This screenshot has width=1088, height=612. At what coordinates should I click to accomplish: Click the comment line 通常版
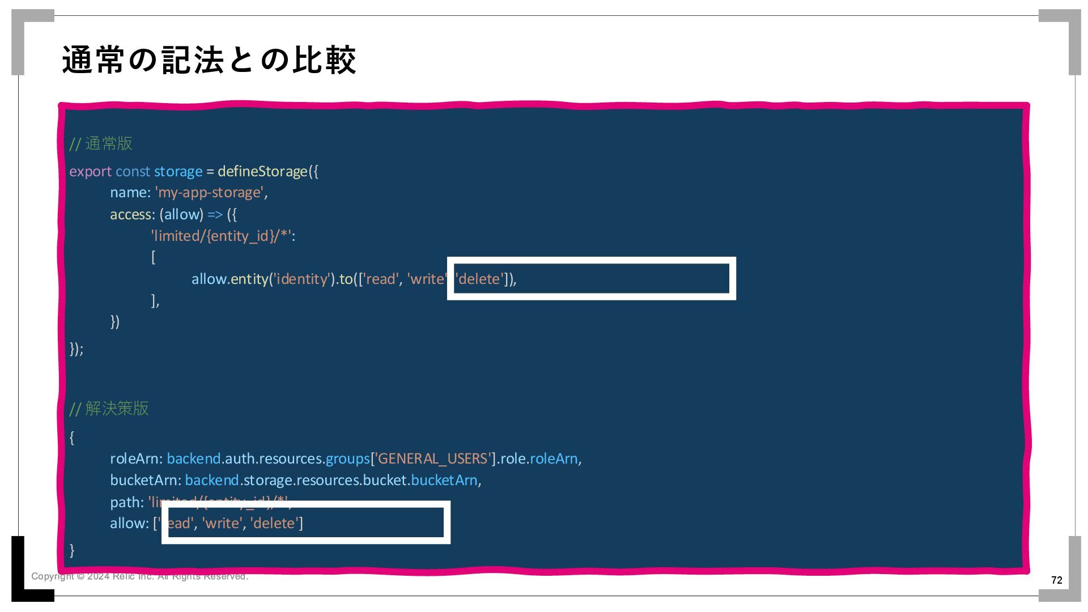point(101,144)
